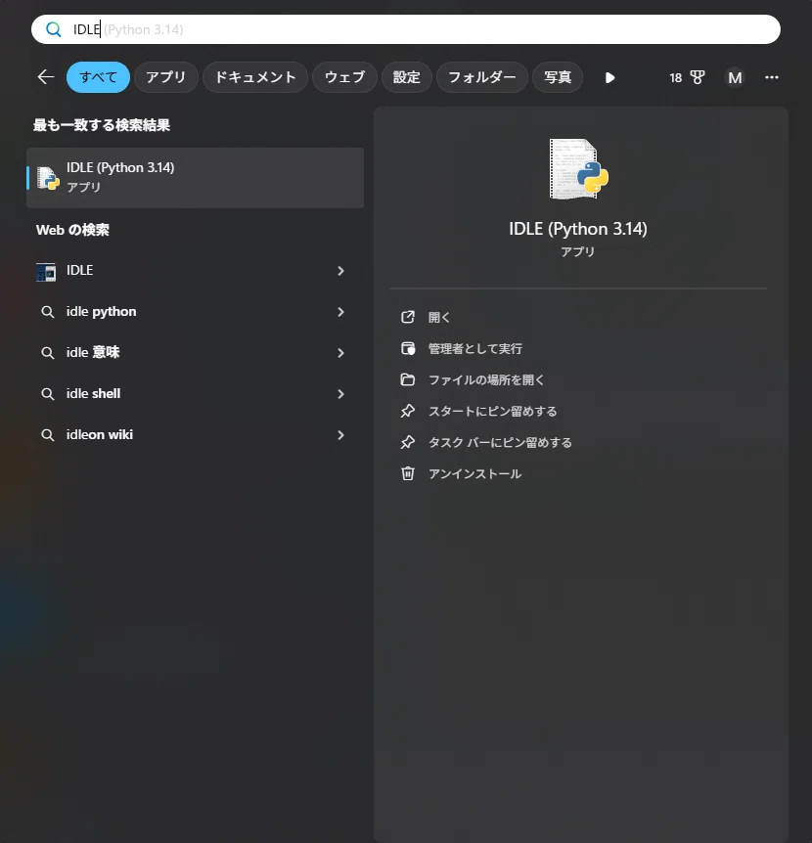Click the pin icon beside スタートにピン留めする
The image size is (812, 843).
click(408, 412)
